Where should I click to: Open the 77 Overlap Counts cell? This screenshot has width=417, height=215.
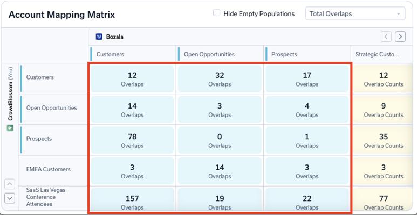[x=383, y=202]
